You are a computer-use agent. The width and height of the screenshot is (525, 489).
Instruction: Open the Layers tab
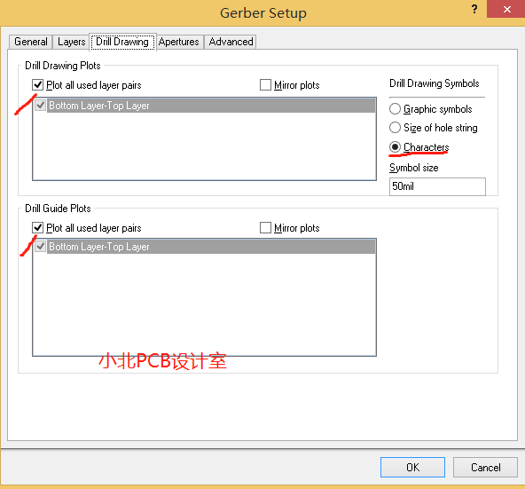point(71,42)
